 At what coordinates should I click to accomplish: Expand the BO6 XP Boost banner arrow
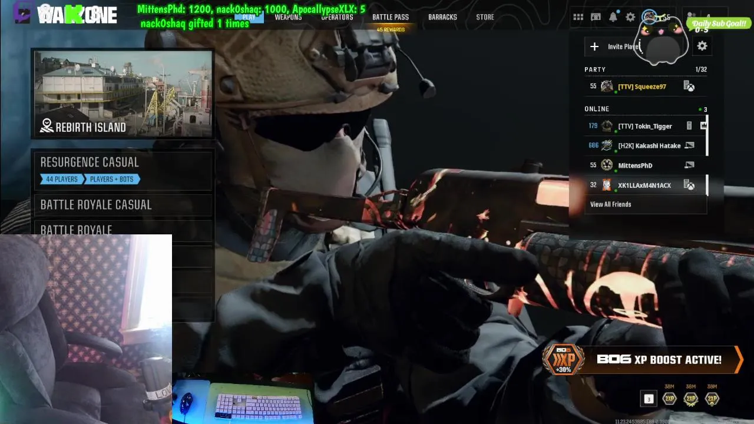(x=739, y=360)
